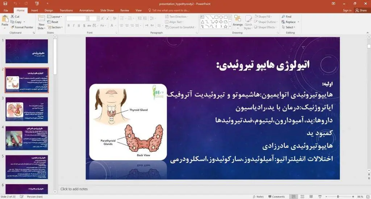Adjust the zoom slider in status bar
371x199 pixels.
(338, 196)
